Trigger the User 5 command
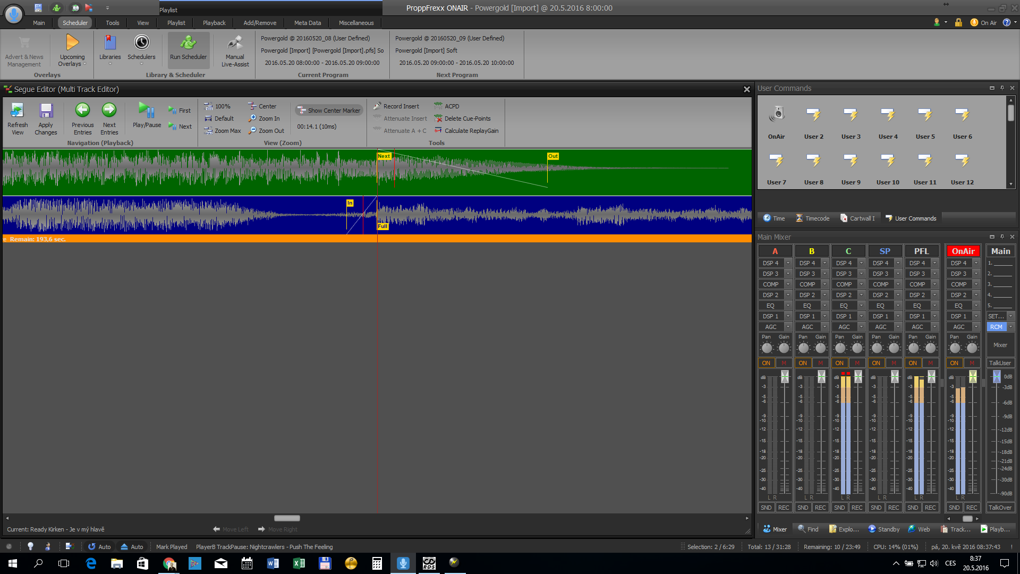 point(925,114)
